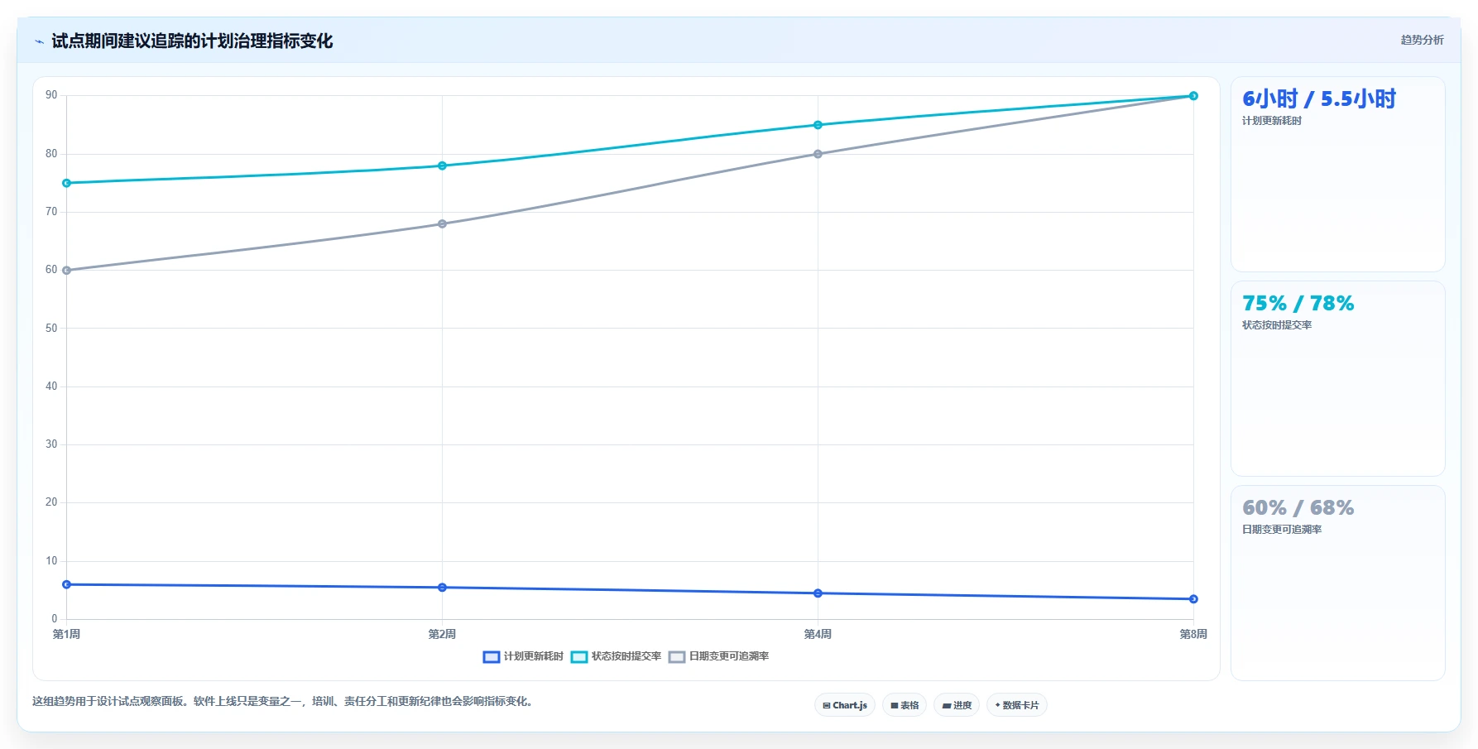This screenshot has width=1478, height=749.
Task: Click the 表格 chip
Action: coord(905,705)
